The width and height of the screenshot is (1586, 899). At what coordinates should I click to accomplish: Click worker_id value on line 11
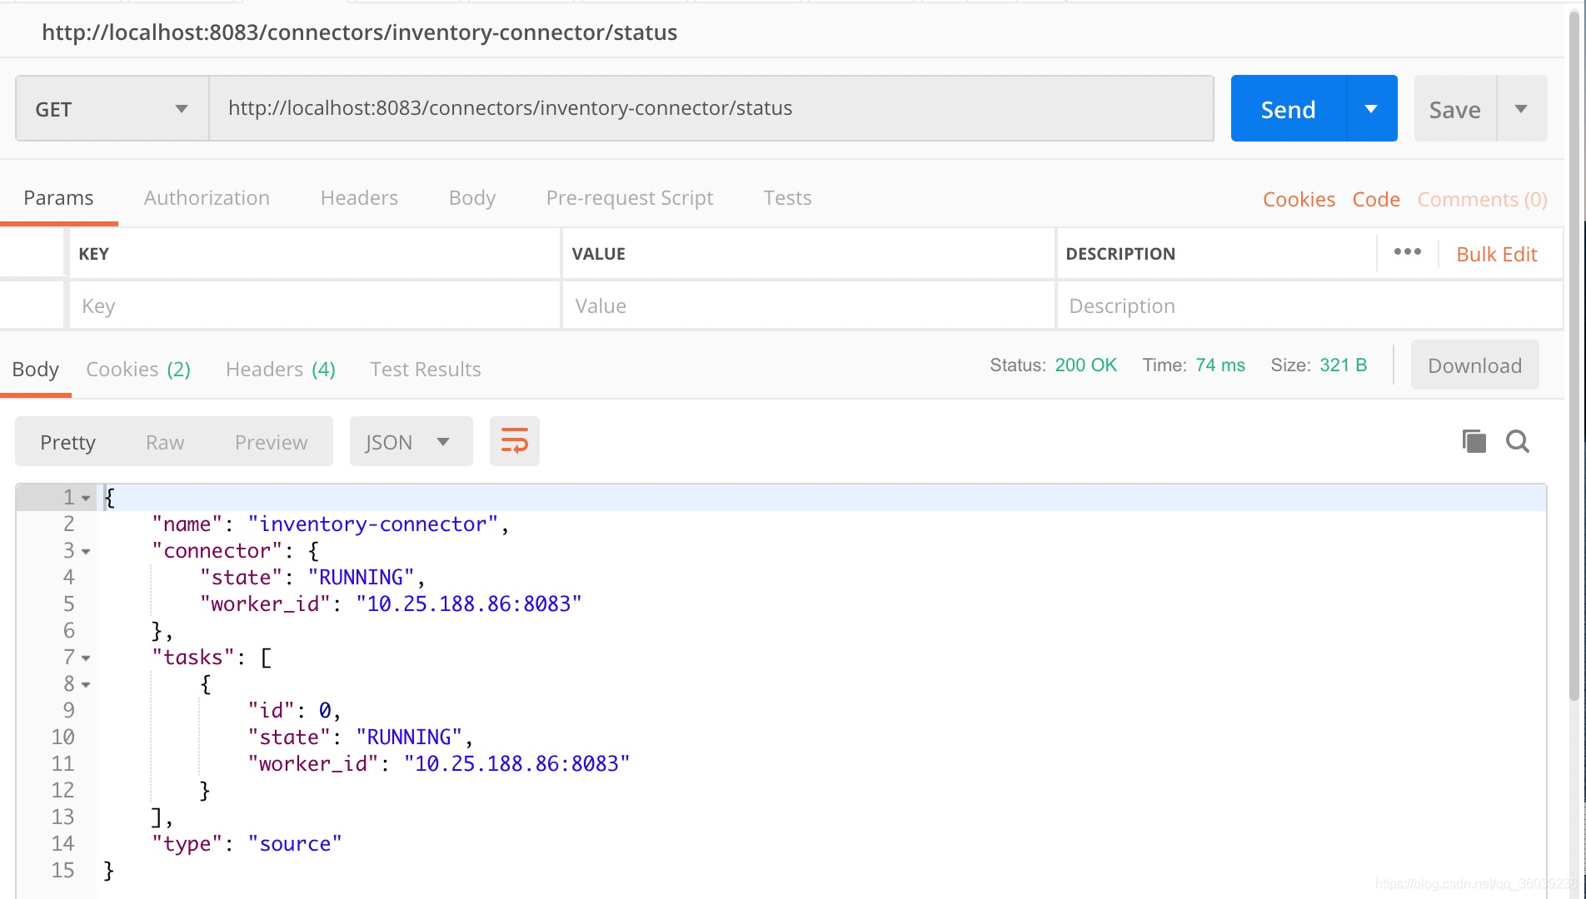[516, 764]
